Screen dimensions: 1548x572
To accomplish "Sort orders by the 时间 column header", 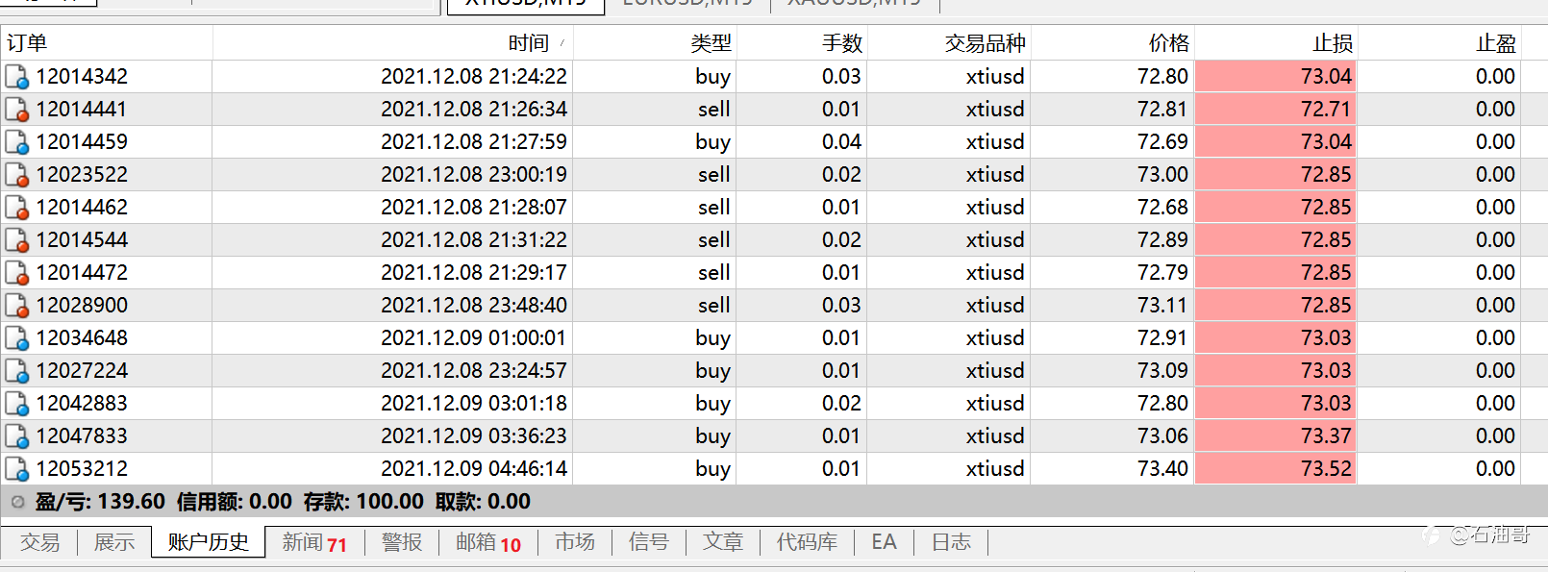I will [528, 43].
